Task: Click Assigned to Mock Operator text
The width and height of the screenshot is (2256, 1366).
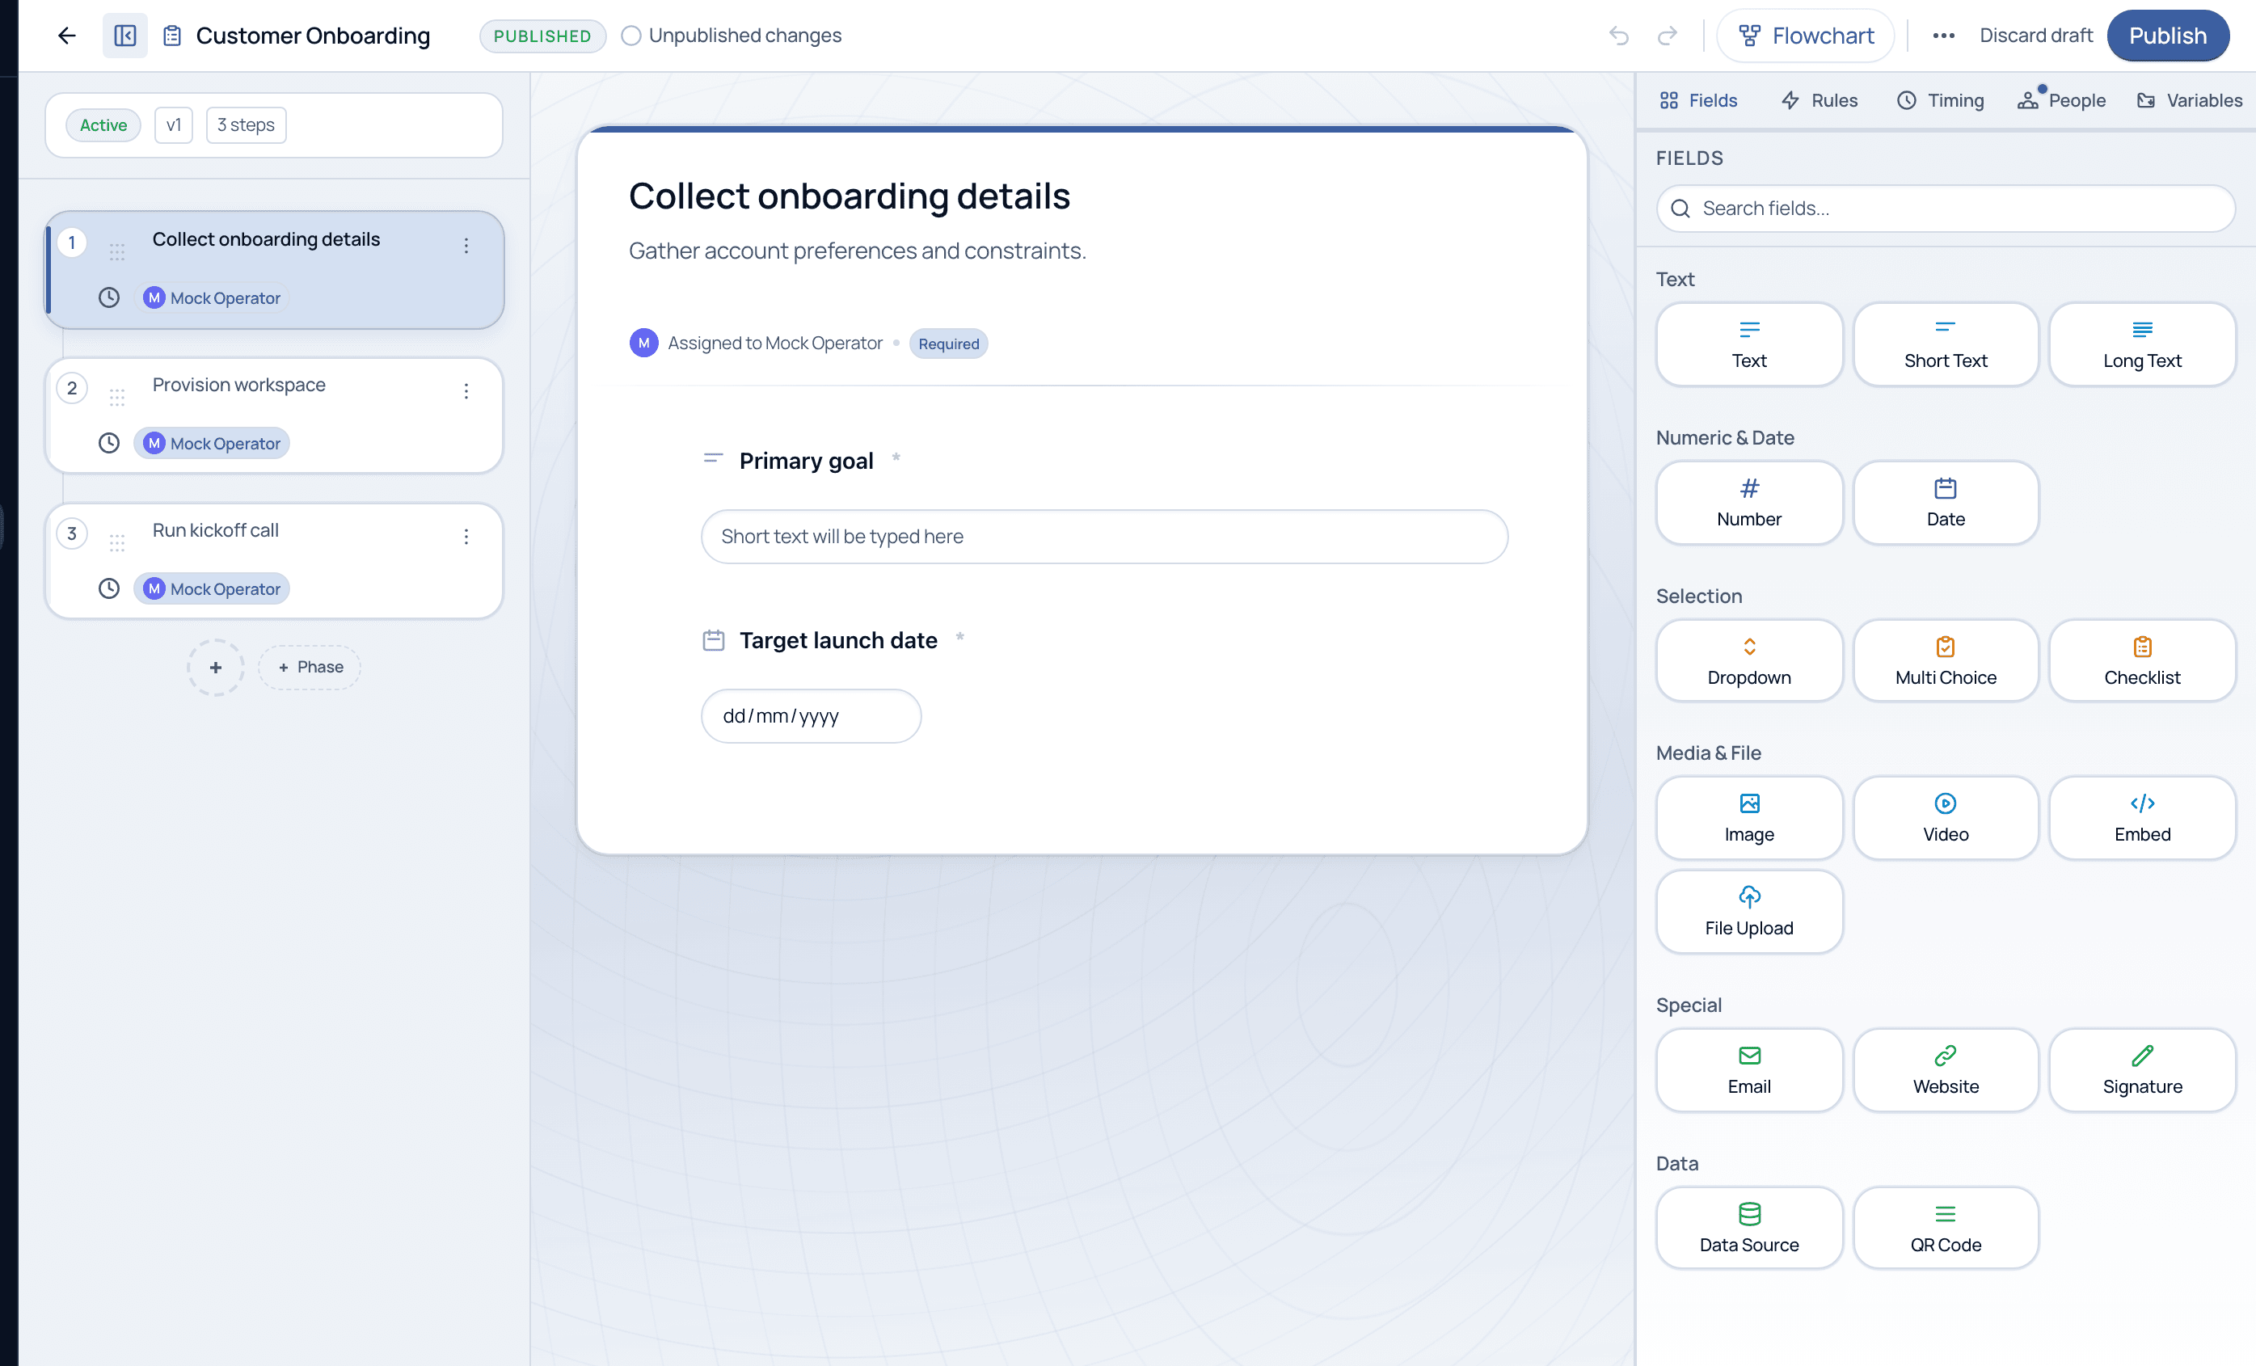Action: pos(774,344)
